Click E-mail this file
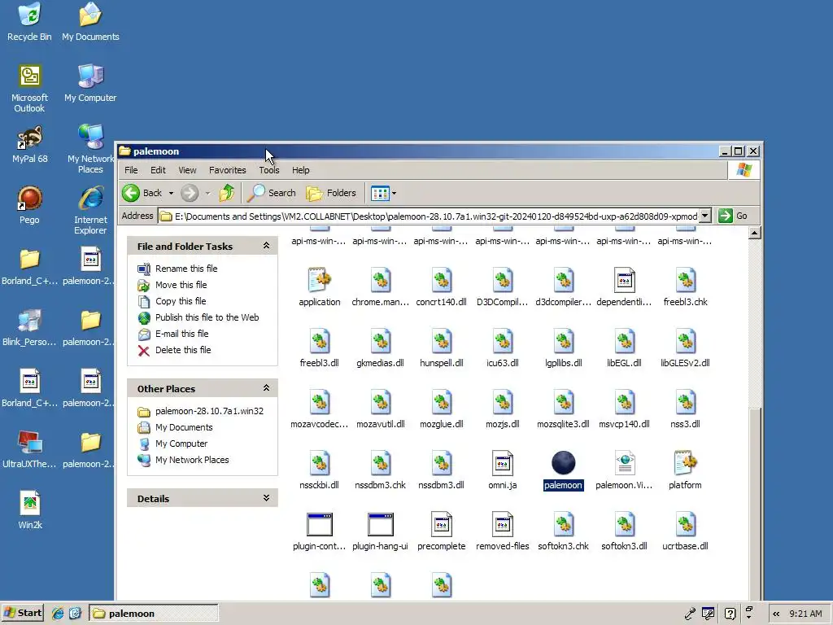Screen dimensions: 833x625 click(181, 334)
